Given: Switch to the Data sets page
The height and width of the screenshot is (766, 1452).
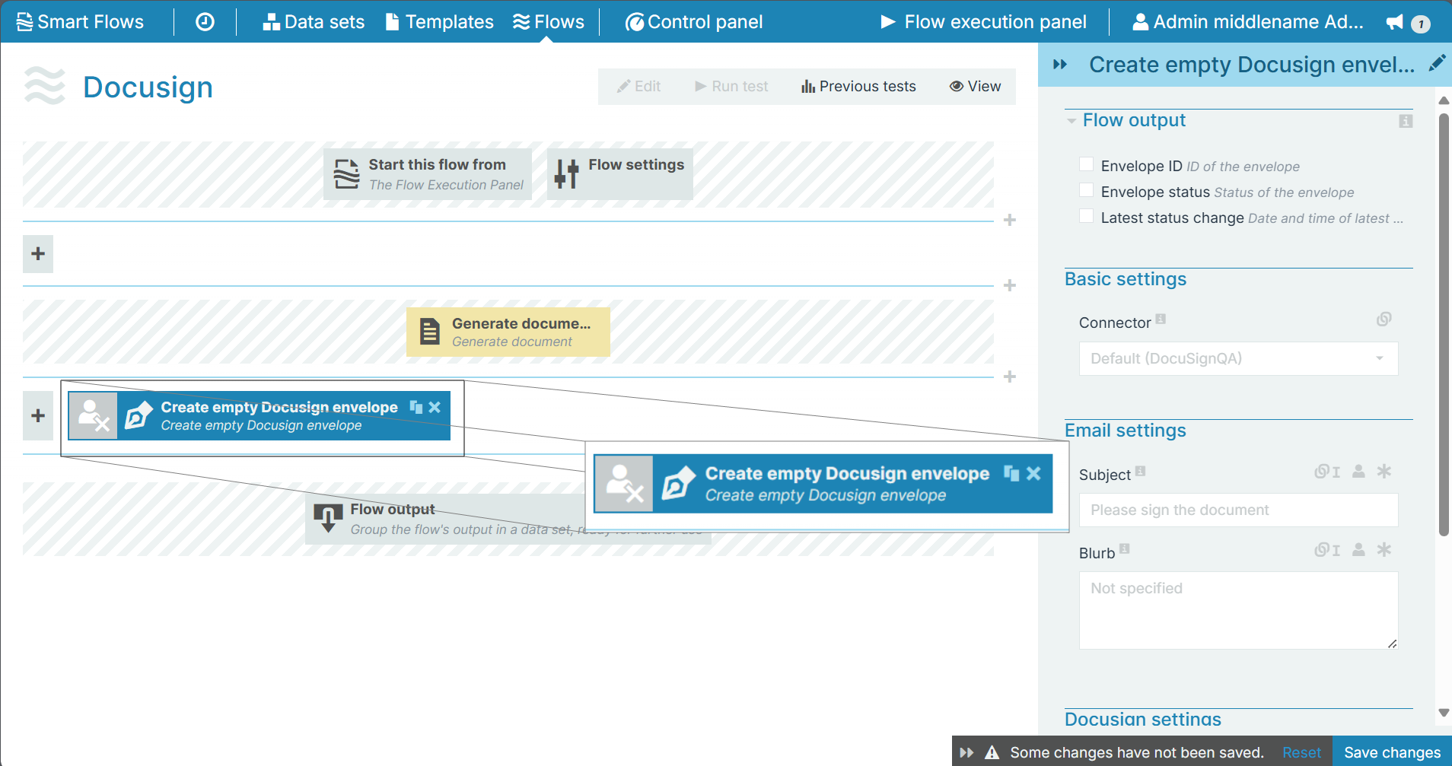Looking at the screenshot, I should pos(314,21).
